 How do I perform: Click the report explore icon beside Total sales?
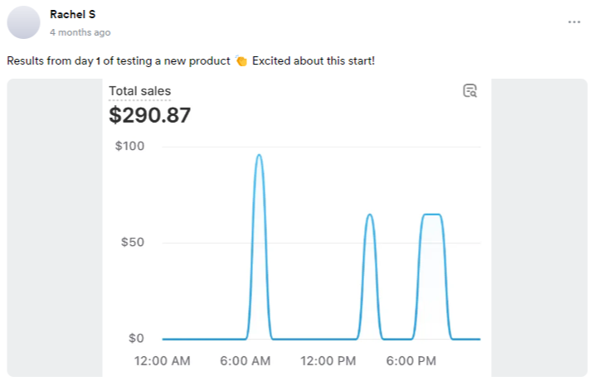469,91
